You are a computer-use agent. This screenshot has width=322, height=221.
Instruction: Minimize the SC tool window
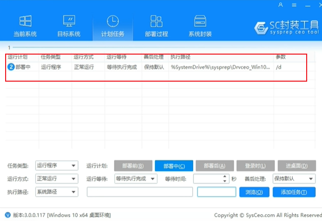308,6
